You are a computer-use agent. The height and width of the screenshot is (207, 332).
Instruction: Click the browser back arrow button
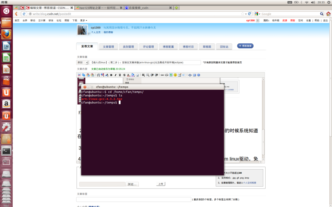tap(16, 14)
